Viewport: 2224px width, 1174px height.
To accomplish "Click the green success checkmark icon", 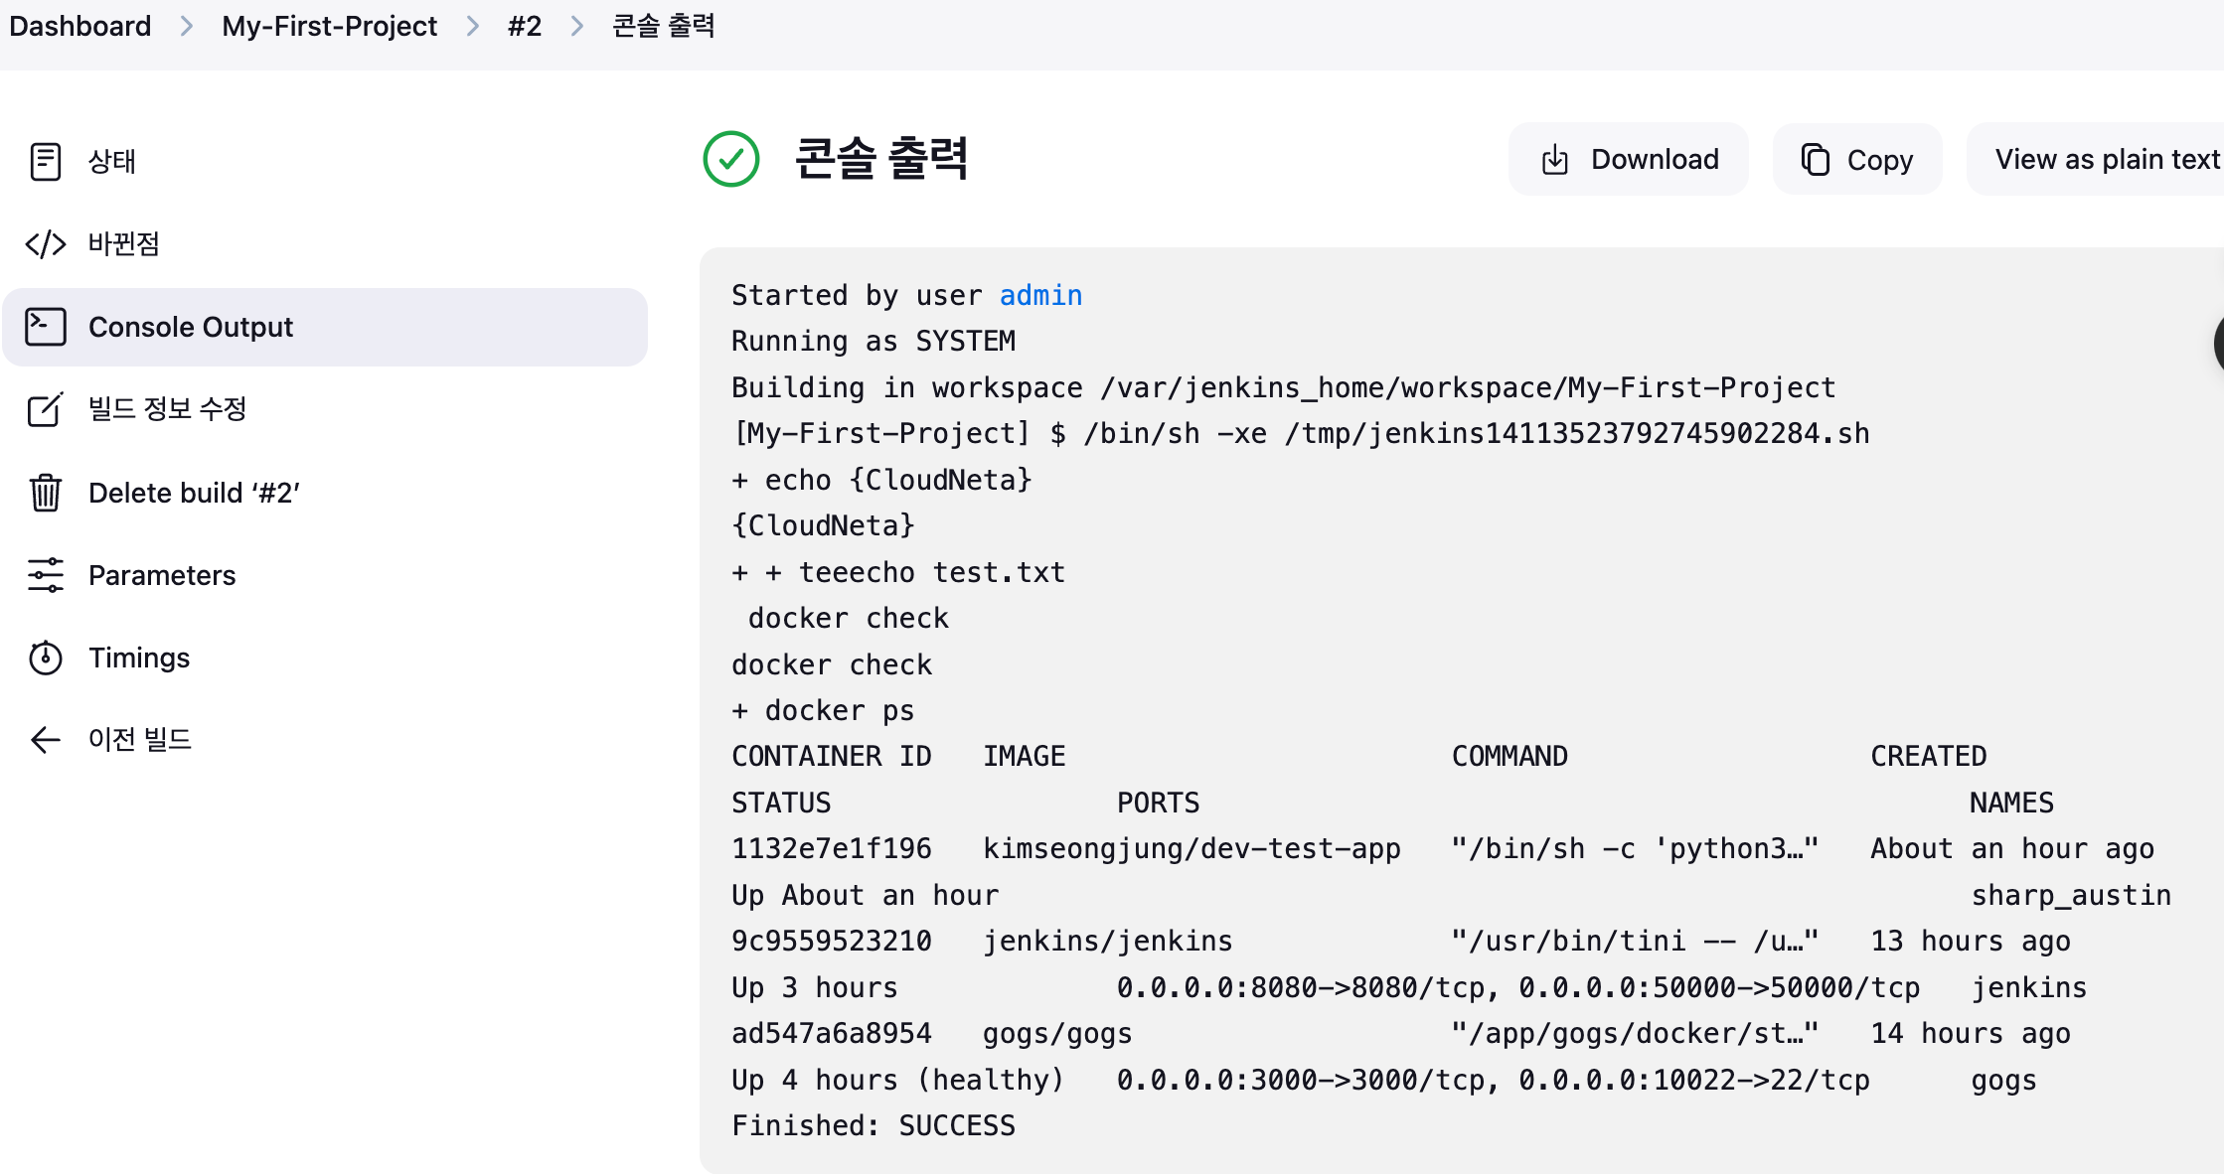I will click(731, 159).
